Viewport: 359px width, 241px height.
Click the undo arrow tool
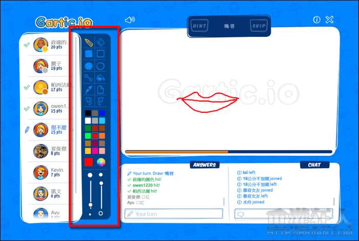(89, 101)
